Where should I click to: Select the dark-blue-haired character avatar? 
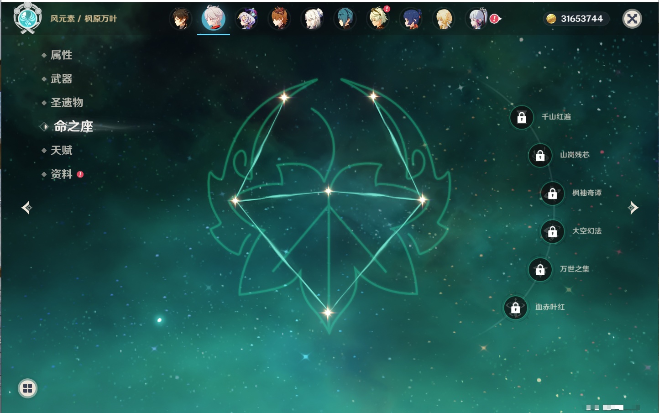[x=411, y=19]
